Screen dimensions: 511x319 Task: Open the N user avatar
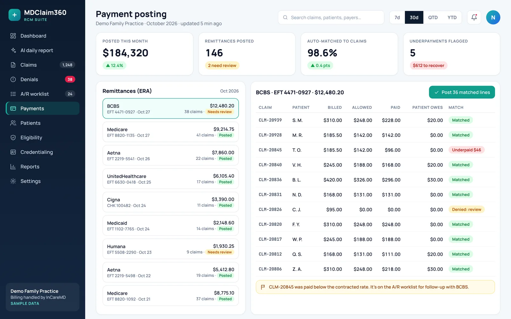pyautogui.click(x=493, y=18)
